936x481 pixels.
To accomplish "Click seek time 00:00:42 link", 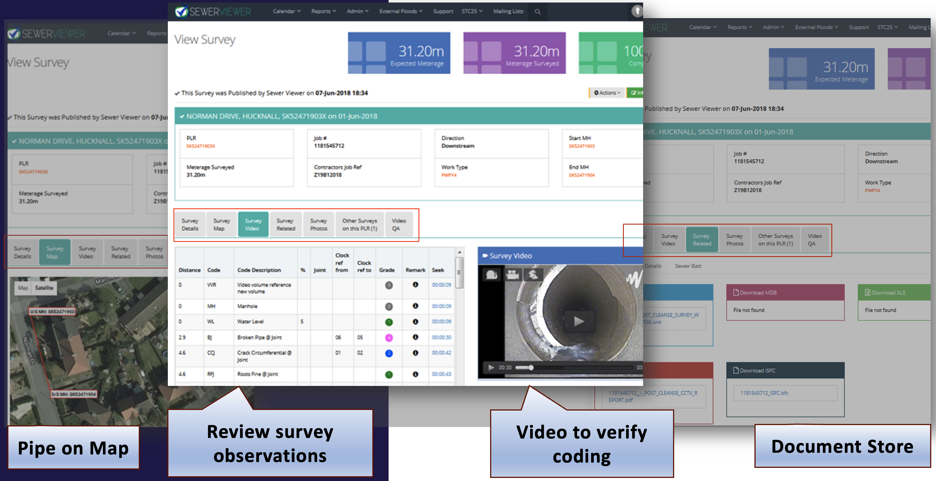I will [441, 353].
